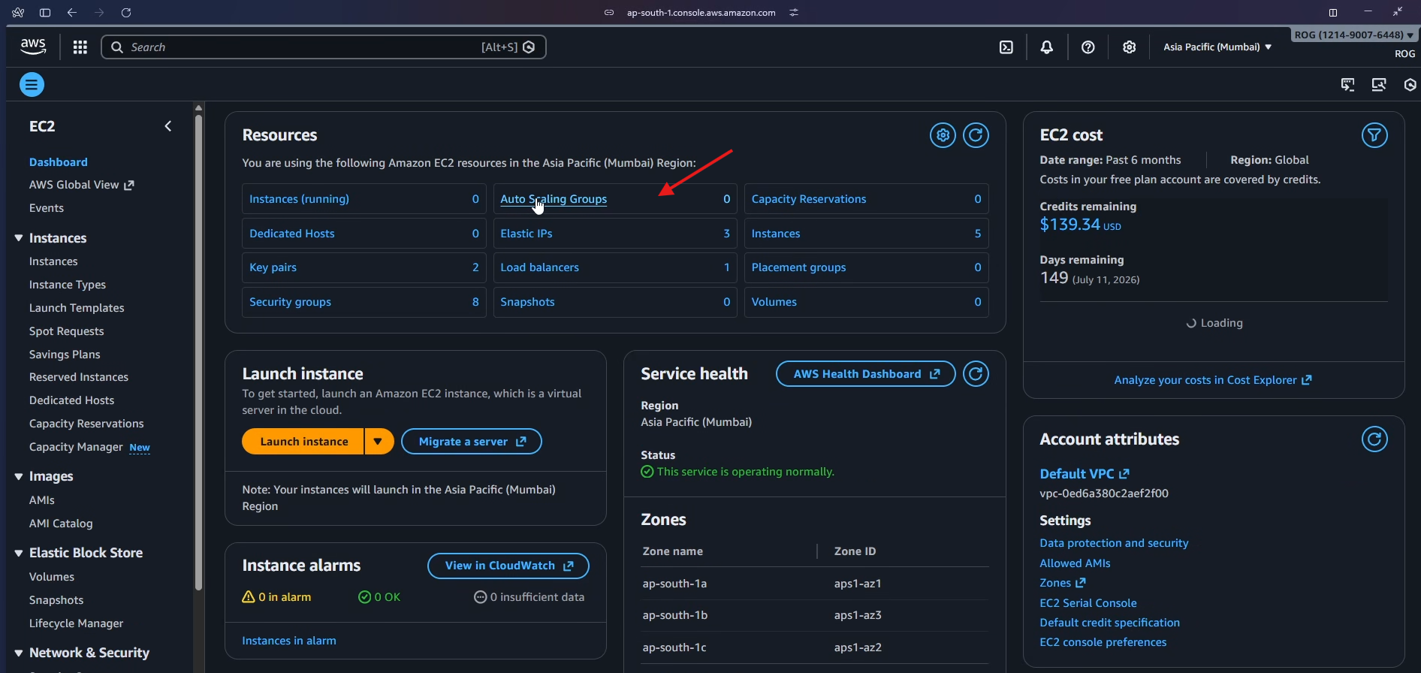Open the notifications bell
Image resolution: width=1421 pixels, height=673 pixels.
pos(1046,47)
